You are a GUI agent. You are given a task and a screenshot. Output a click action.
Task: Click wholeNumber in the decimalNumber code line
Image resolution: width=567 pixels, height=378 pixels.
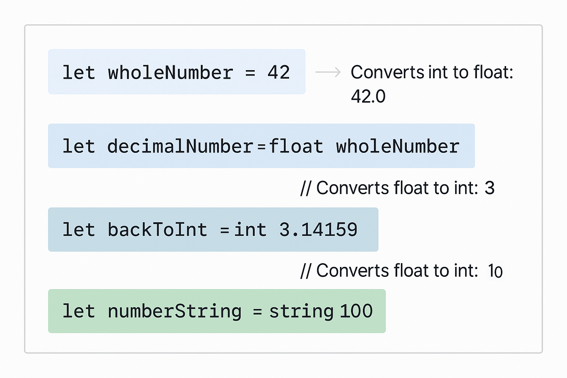click(x=398, y=146)
